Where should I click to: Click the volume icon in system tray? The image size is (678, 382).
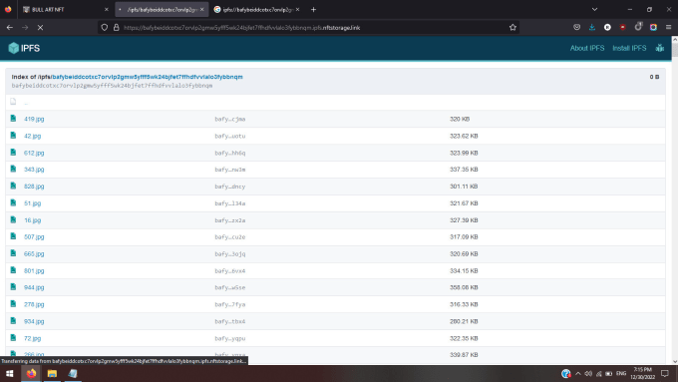(x=588, y=373)
